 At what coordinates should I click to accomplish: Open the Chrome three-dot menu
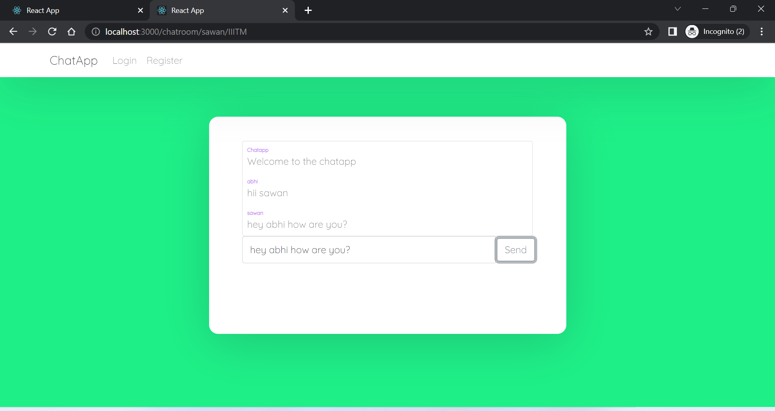762,31
